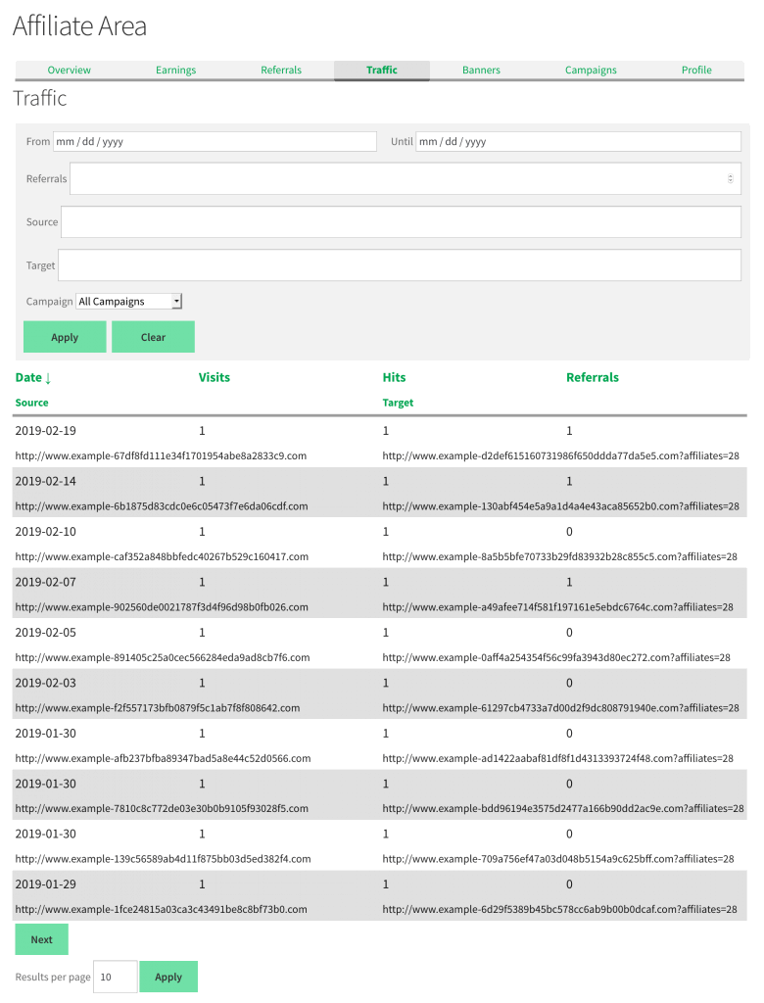This screenshot has width=764, height=1003.
Task: Select source URL ending 93028f5.com
Action: 162,808
